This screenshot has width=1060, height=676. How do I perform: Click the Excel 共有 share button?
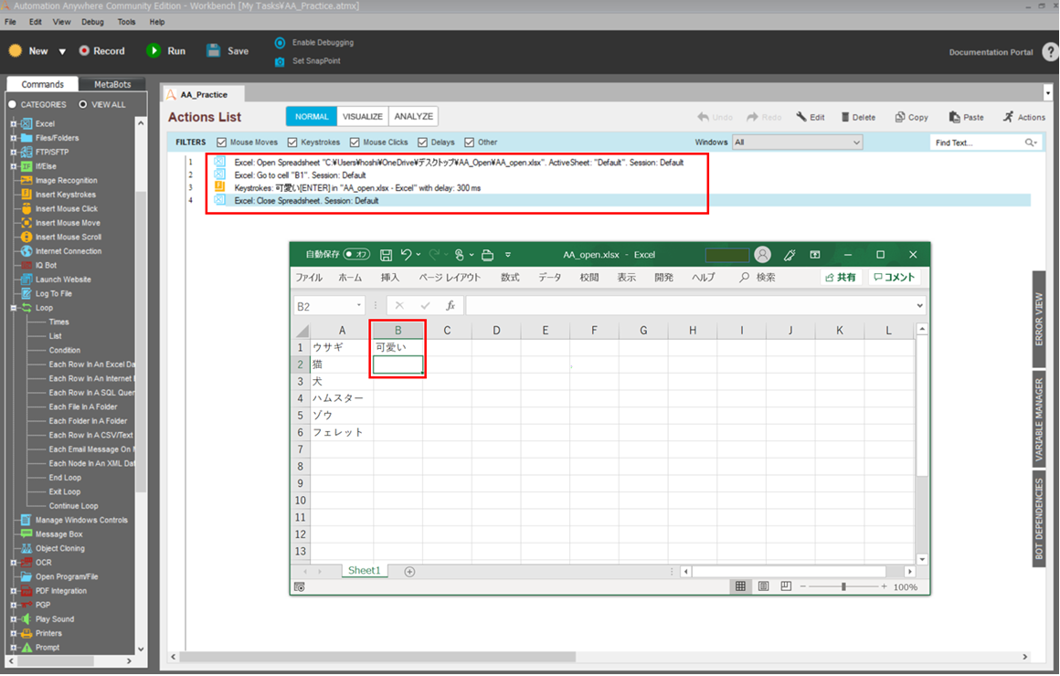(x=841, y=278)
